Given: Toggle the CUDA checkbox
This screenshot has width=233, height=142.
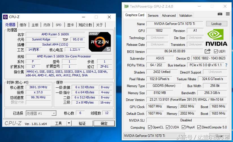Looking at the screenshot, I should pyautogui.click(x=168, y=127).
